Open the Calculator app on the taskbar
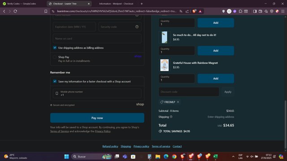Screen dimensions: 287x161 [149, 157]
